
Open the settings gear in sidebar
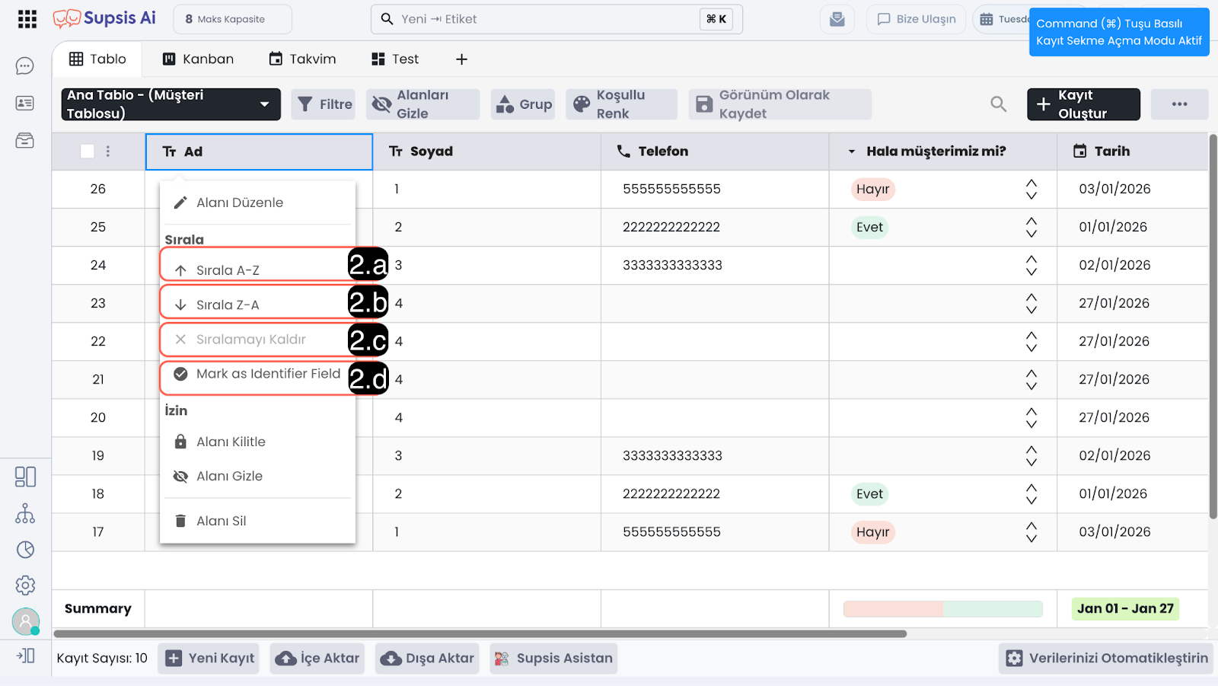click(25, 585)
